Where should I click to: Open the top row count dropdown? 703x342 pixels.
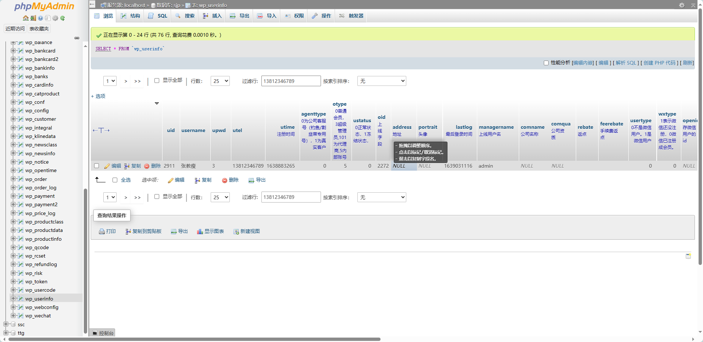[220, 81]
